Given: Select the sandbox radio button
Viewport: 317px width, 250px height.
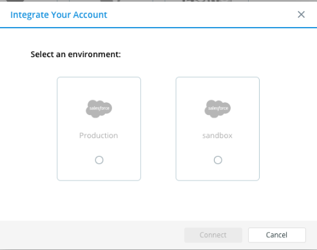Looking at the screenshot, I should [218, 160].
